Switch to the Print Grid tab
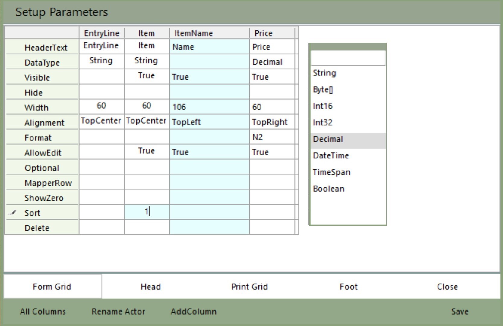 click(x=249, y=287)
